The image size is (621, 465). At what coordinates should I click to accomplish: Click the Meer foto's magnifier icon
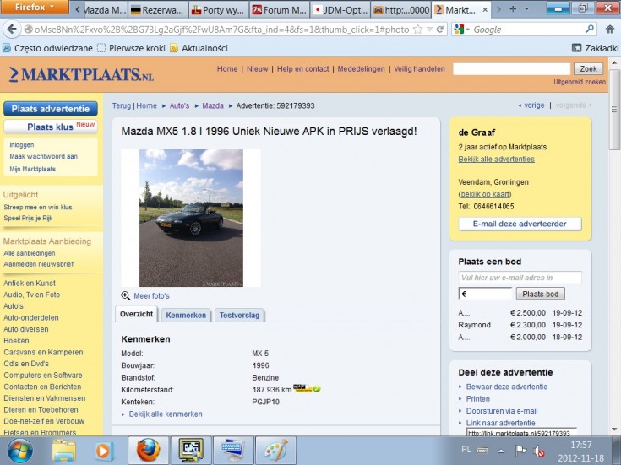pos(126,295)
